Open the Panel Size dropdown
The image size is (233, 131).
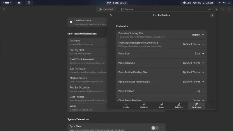(x=200, y=54)
